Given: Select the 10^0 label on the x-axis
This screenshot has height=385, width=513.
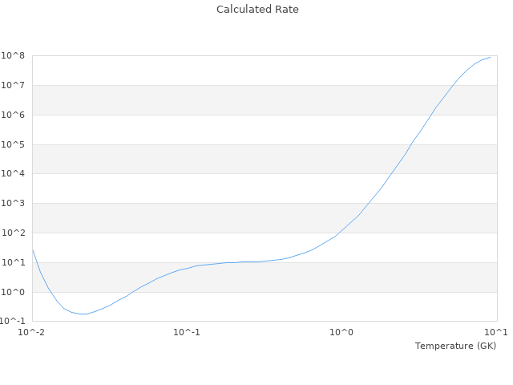Looking at the screenshot, I should (342, 332).
